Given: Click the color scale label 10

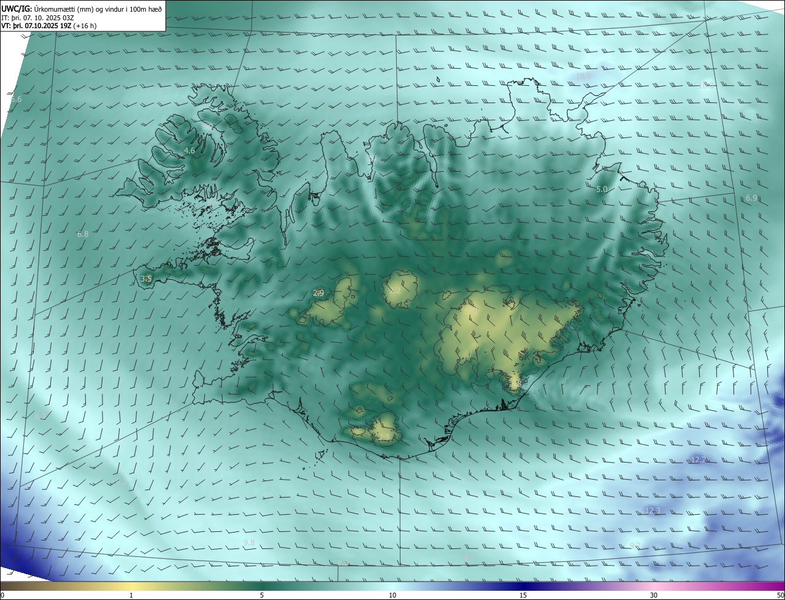Looking at the screenshot, I should pyautogui.click(x=392, y=595).
